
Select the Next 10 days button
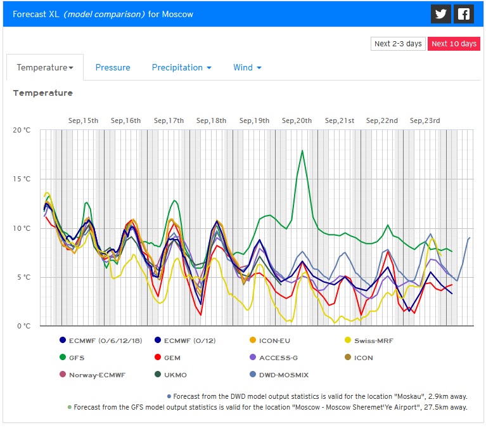click(454, 44)
